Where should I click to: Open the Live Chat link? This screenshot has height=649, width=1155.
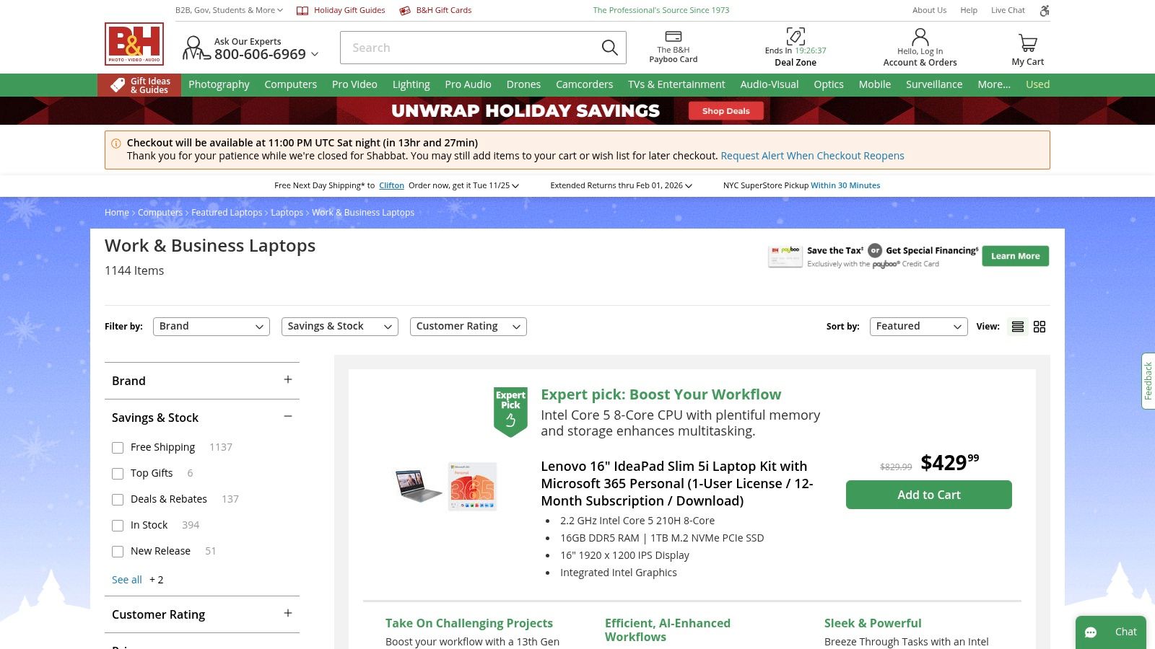pyautogui.click(x=1008, y=10)
